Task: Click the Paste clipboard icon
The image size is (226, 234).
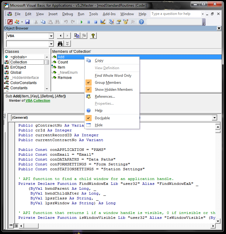Action: [x=50, y=22]
